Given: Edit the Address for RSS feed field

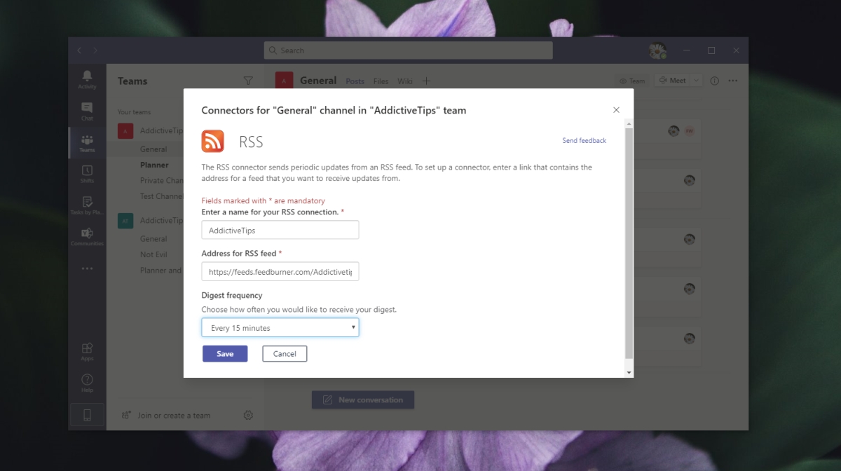Looking at the screenshot, I should [x=280, y=271].
